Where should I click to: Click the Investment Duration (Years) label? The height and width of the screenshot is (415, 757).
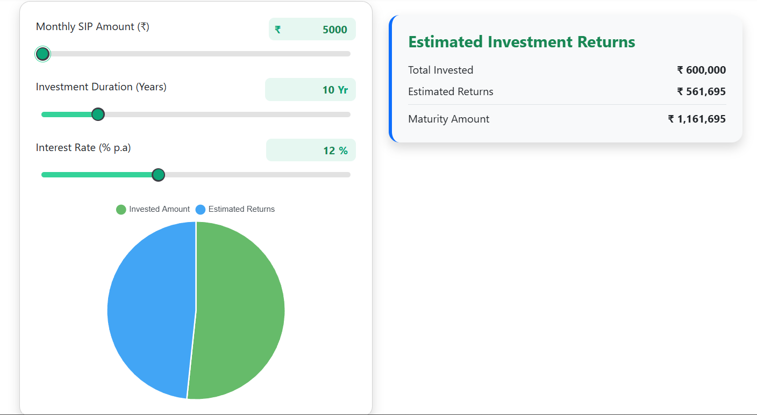pos(101,87)
